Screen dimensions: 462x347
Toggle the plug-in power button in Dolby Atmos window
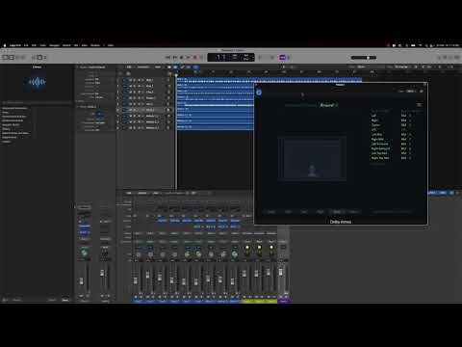[x=259, y=93]
